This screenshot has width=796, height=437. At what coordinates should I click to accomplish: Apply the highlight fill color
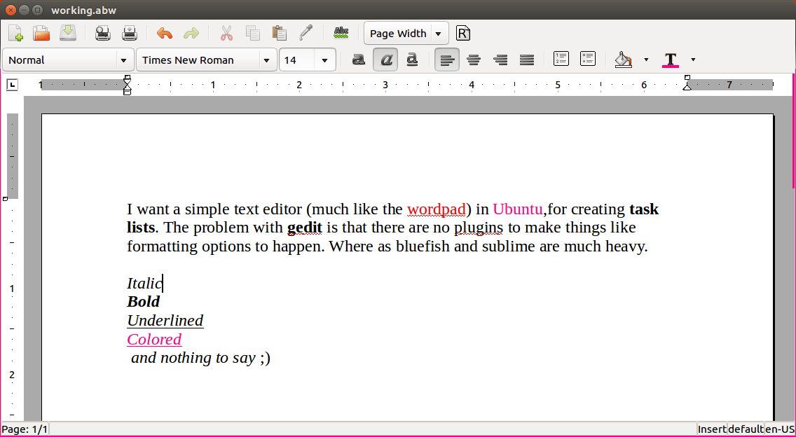624,60
